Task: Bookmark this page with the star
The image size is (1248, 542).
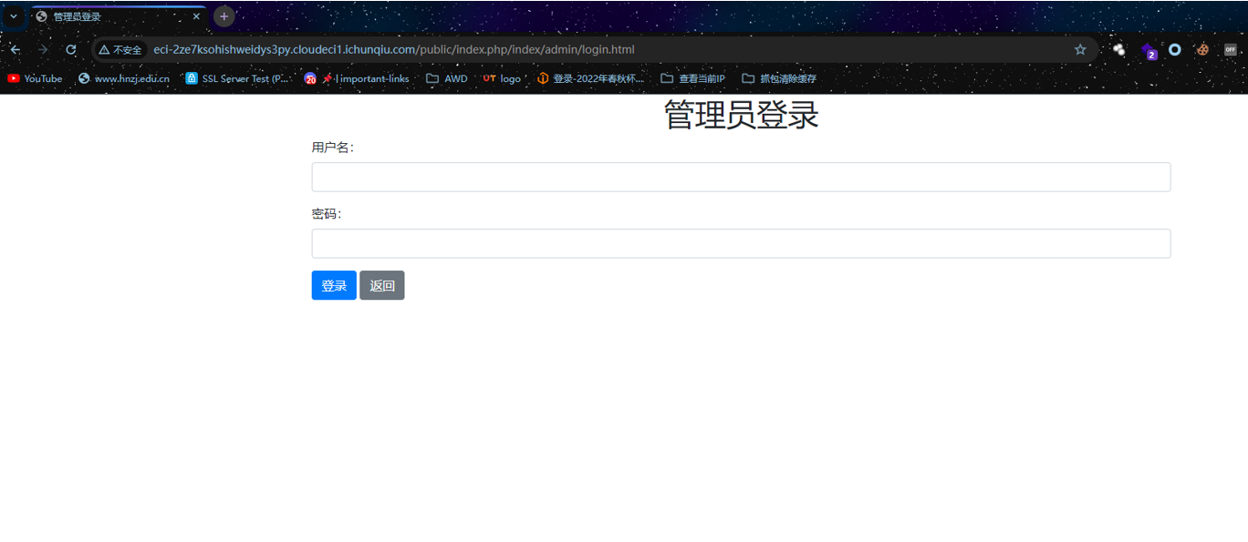Action: point(1080,49)
